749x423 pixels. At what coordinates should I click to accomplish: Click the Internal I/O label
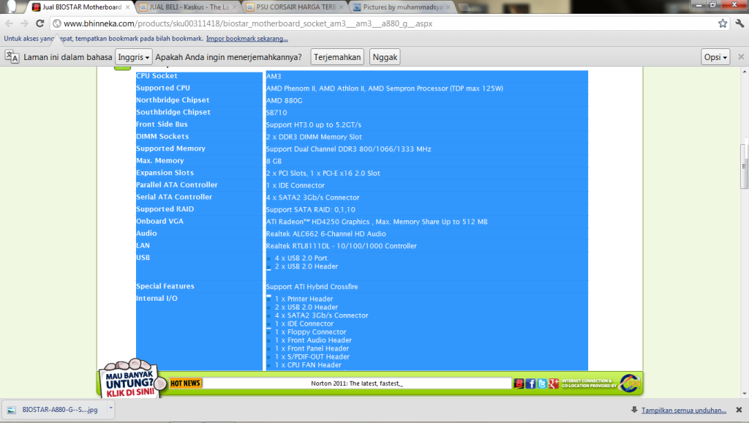(157, 299)
